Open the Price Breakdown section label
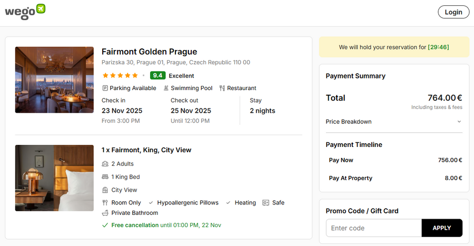Image resolution: width=474 pixels, height=246 pixels. pyautogui.click(x=349, y=122)
